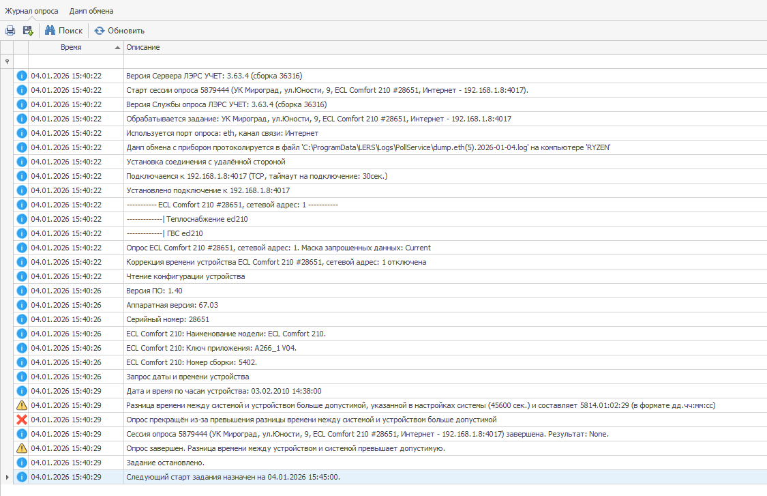This screenshot has width=767, height=496.
Task: Click the Описание filter row input cell
Action: click(x=443, y=61)
